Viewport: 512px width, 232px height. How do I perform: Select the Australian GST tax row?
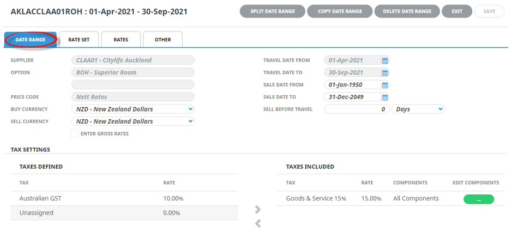(x=124, y=198)
